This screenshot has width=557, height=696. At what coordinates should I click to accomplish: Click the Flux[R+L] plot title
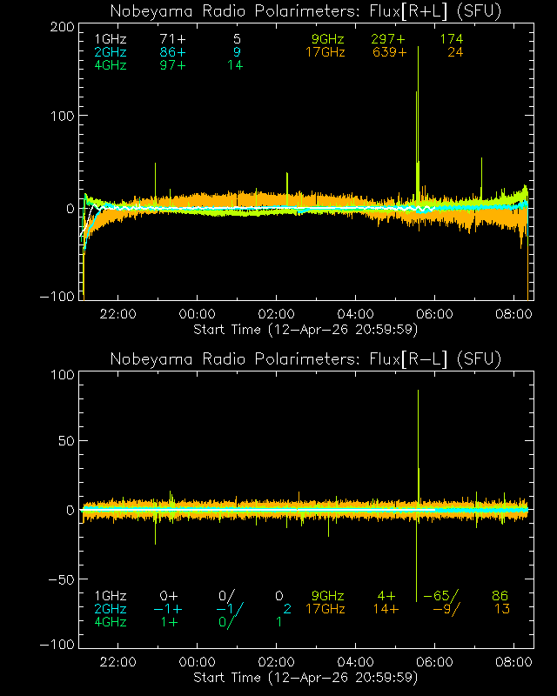point(306,11)
